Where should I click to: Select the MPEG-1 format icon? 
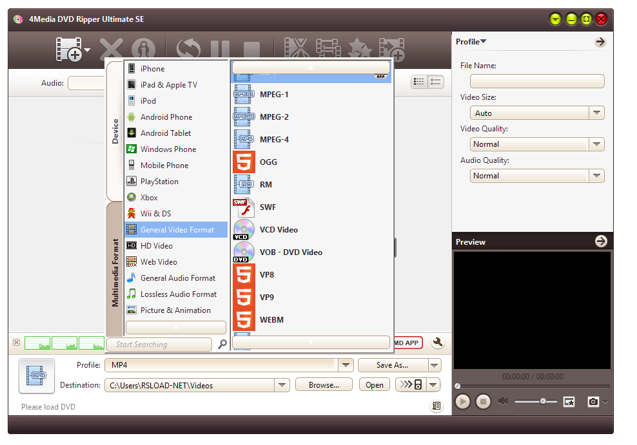tap(244, 95)
